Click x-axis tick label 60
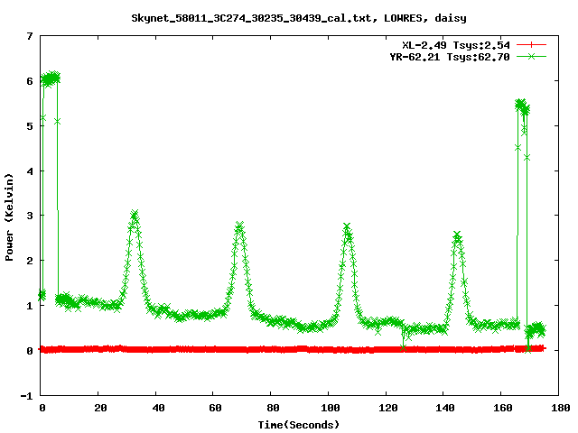Image resolution: width=578 pixels, height=433 pixels. point(215,408)
